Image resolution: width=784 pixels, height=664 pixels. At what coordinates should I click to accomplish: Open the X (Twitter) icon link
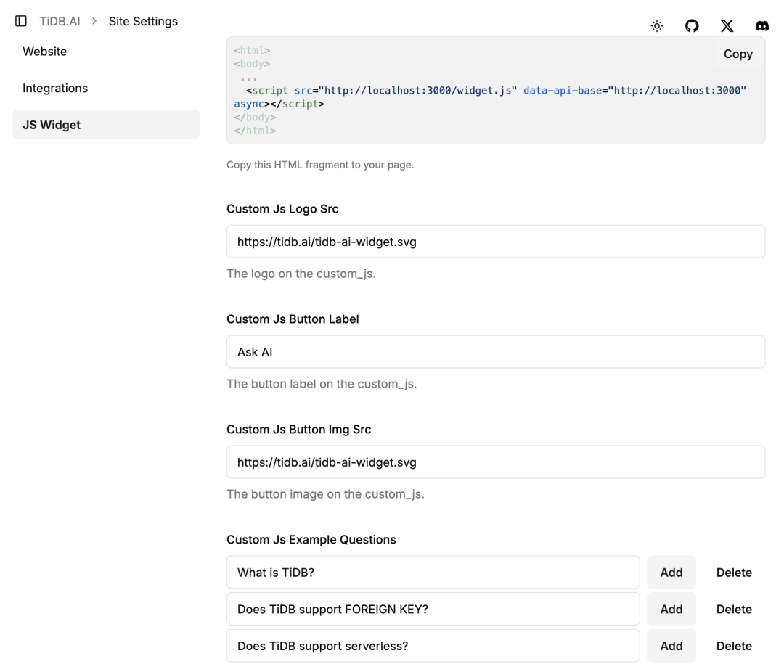(727, 26)
